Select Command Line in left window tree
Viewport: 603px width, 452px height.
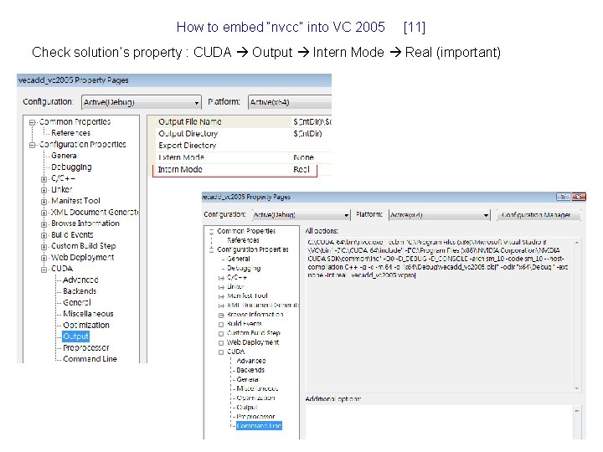point(90,359)
